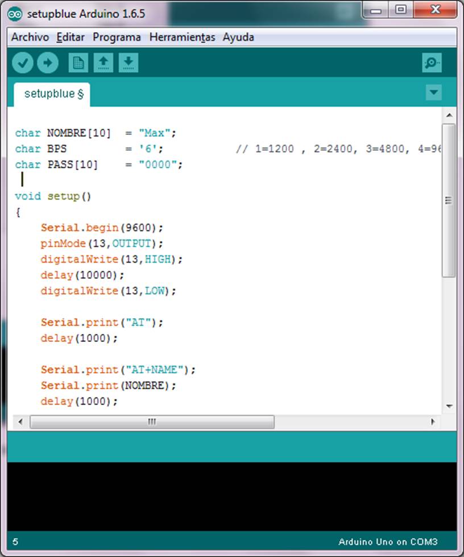Image resolution: width=464 pixels, height=557 pixels.
Task: Save the sketch with the down-arrow icon
Action: point(128,63)
